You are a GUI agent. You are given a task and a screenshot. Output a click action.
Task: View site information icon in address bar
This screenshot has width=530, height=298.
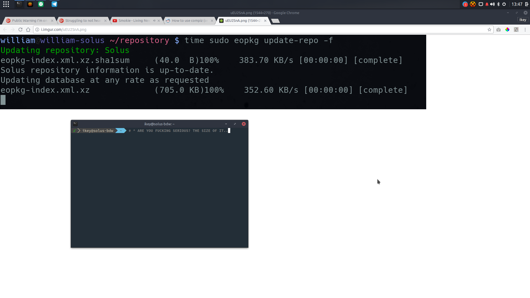(37, 30)
